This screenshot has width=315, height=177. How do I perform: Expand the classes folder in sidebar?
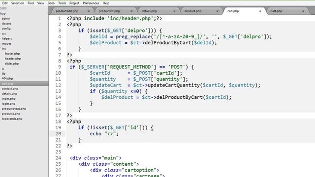(6, 24)
